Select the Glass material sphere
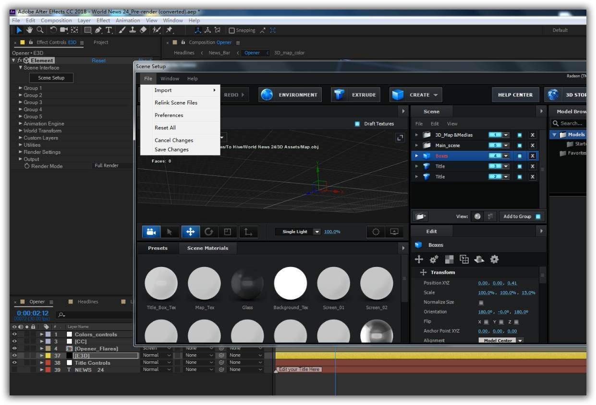The height and width of the screenshot is (405, 596). click(x=247, y=284)
